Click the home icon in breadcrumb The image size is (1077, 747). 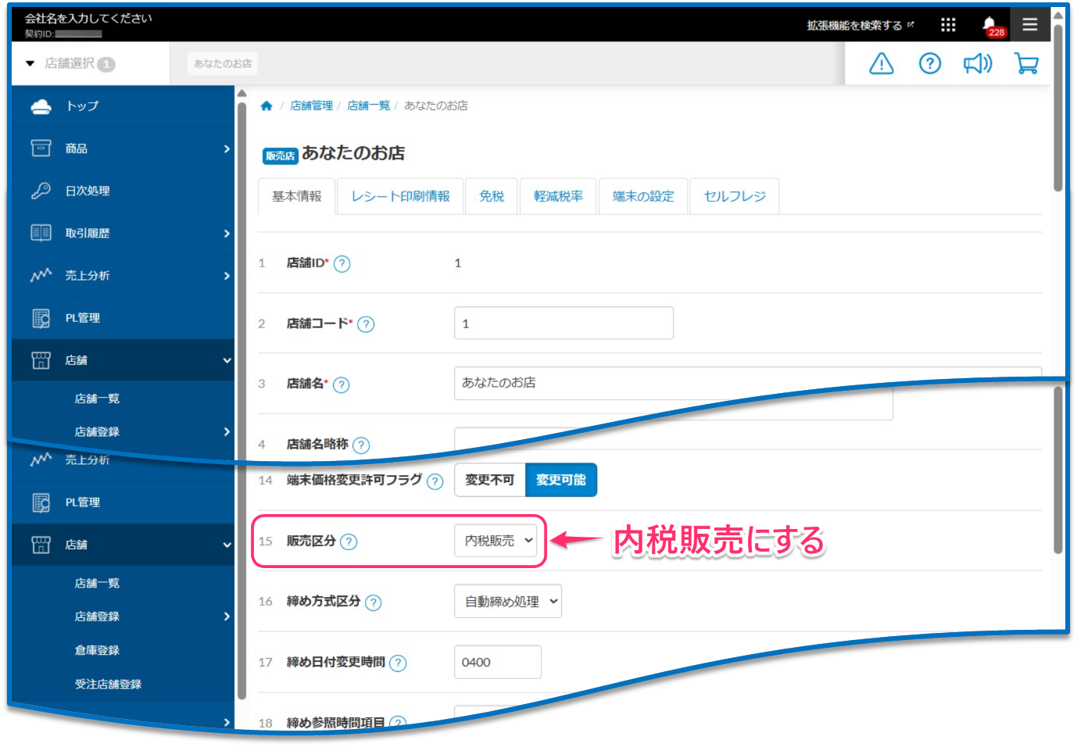point(267,106)
